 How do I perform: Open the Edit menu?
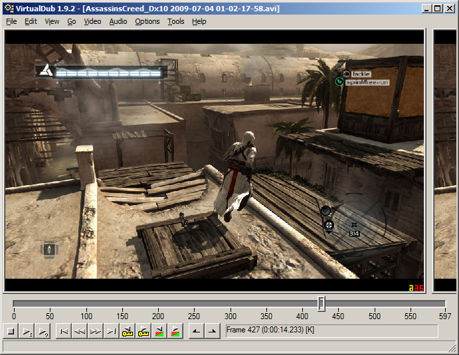[x=31, y=22]
